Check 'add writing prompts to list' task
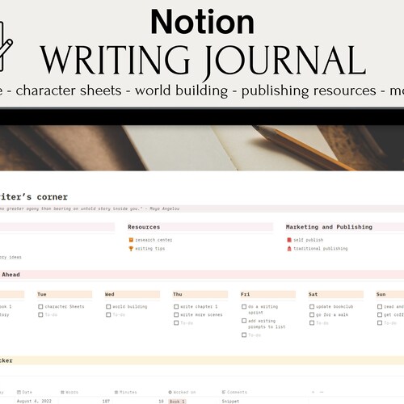This screenshot has height=404, width=404. click(244, 321)
